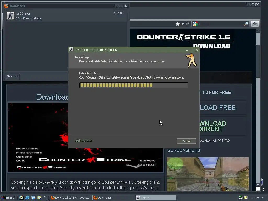268x201 pixels.
Task: Click the cs16.exe file name text
Action: click(23, 13)
